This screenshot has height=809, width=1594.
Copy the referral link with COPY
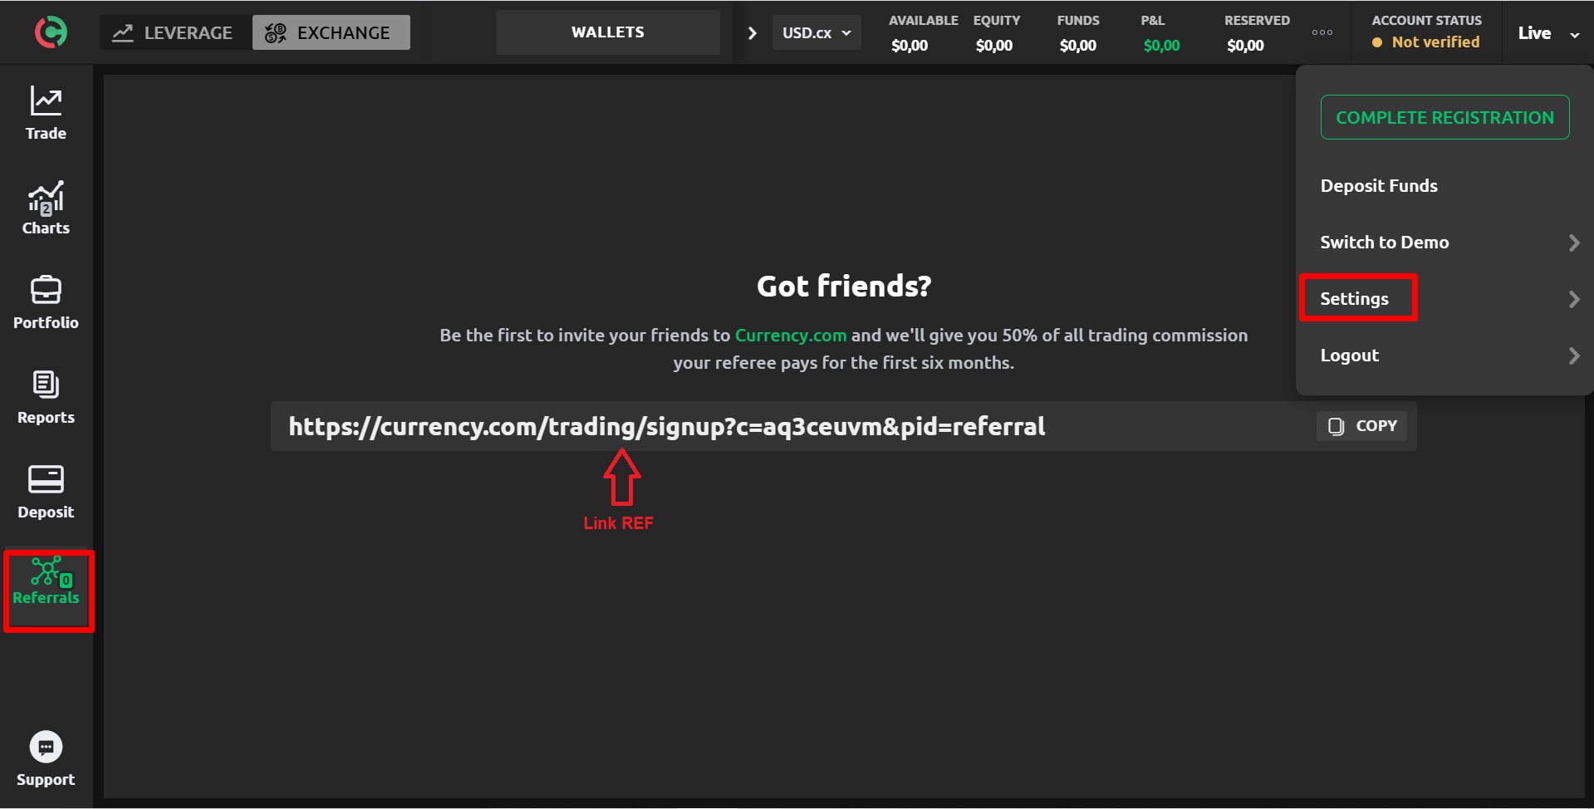pos(1361,426)
